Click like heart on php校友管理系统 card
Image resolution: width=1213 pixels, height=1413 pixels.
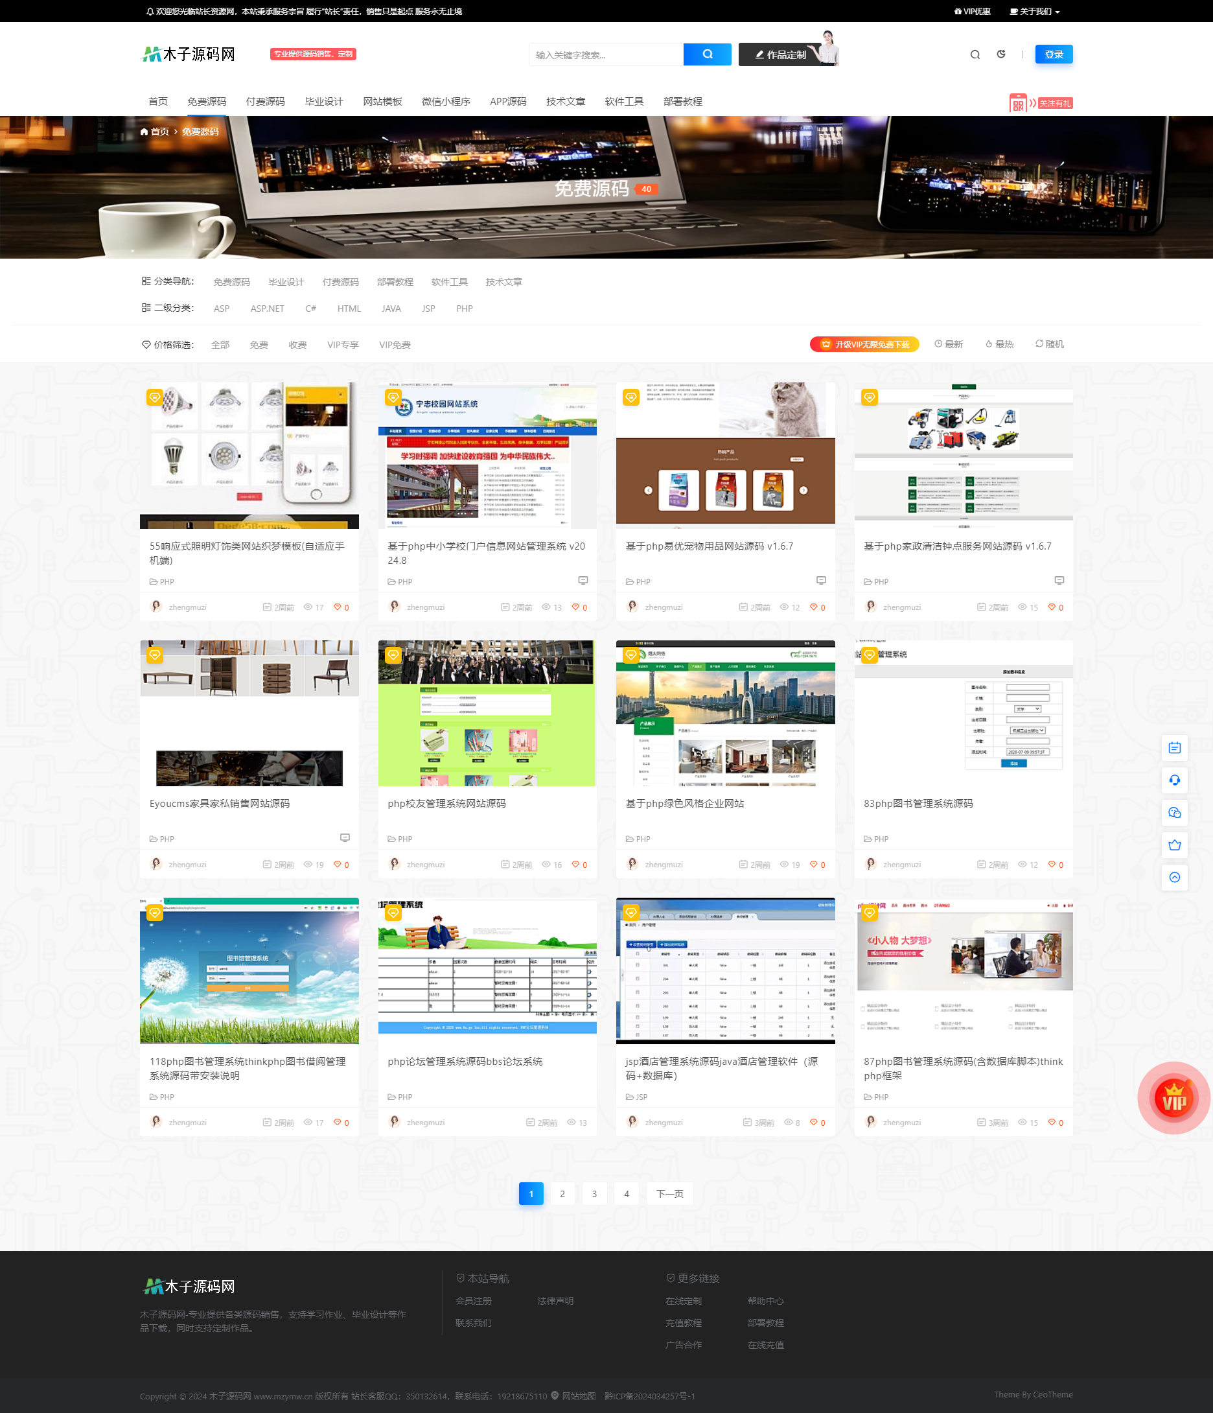(575, 864)
